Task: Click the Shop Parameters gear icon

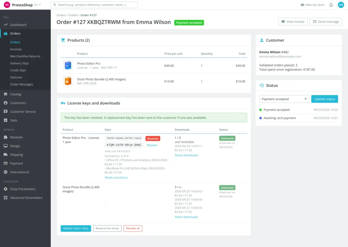Action: [5, 189]
